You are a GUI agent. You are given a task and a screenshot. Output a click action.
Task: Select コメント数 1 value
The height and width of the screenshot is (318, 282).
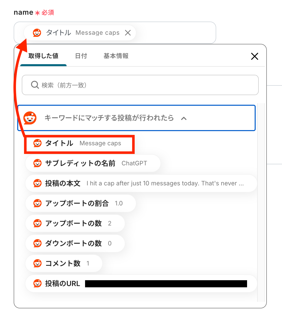click(64, 263)
